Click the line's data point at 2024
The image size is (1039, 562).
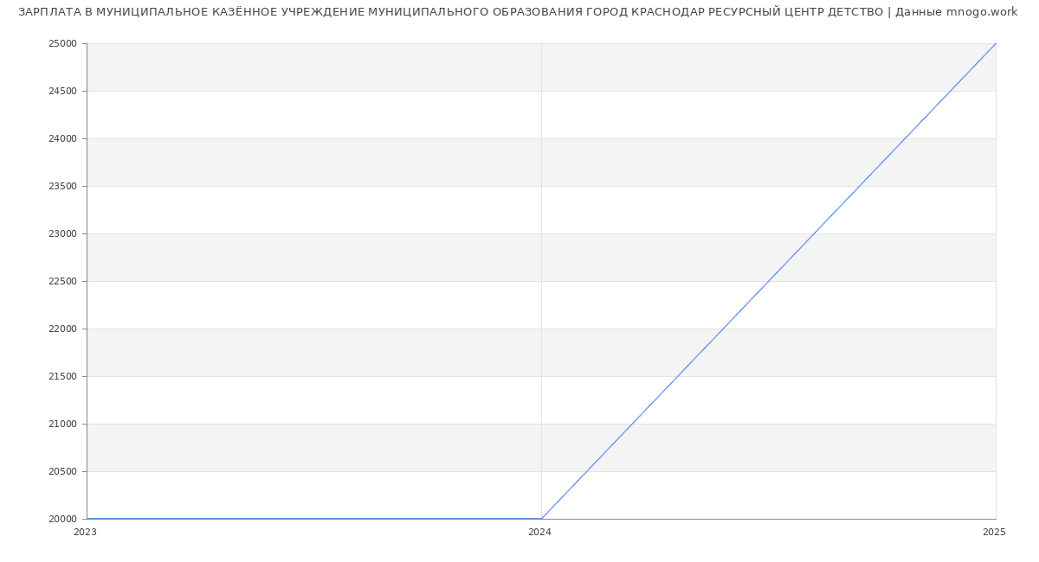click(x=541, y=519)
